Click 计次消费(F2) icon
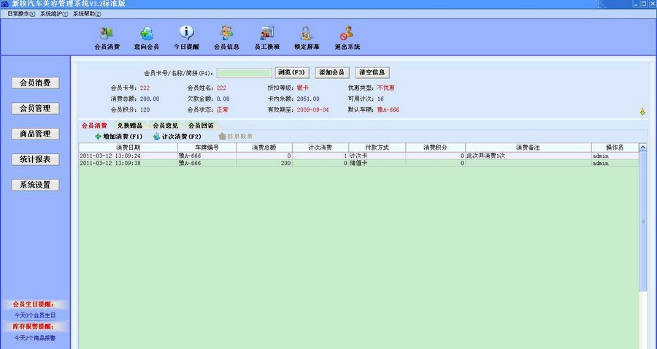Image resolution: width=657 pixels, height=349 pixels. click(x=157, y=137)
